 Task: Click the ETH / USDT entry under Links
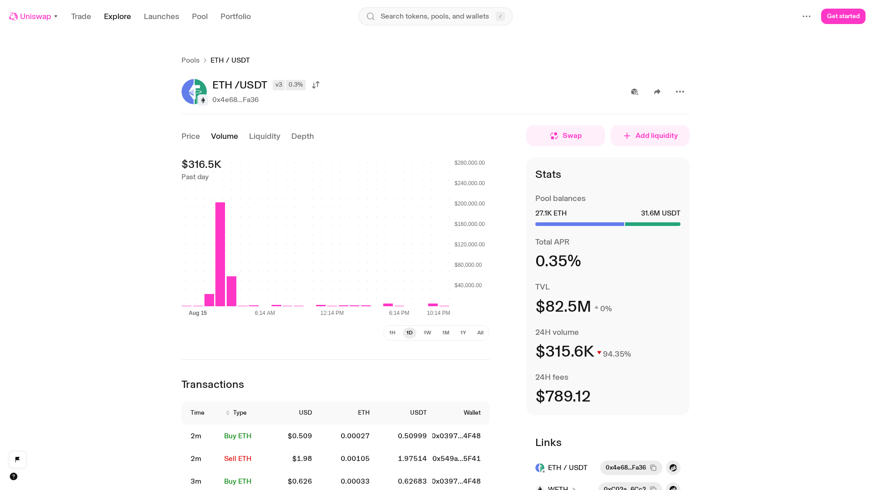(562, 468)
